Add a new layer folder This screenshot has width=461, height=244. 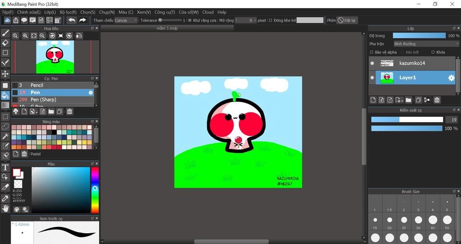(408, 100)
